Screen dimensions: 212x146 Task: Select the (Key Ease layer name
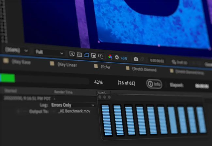point(21,62)
